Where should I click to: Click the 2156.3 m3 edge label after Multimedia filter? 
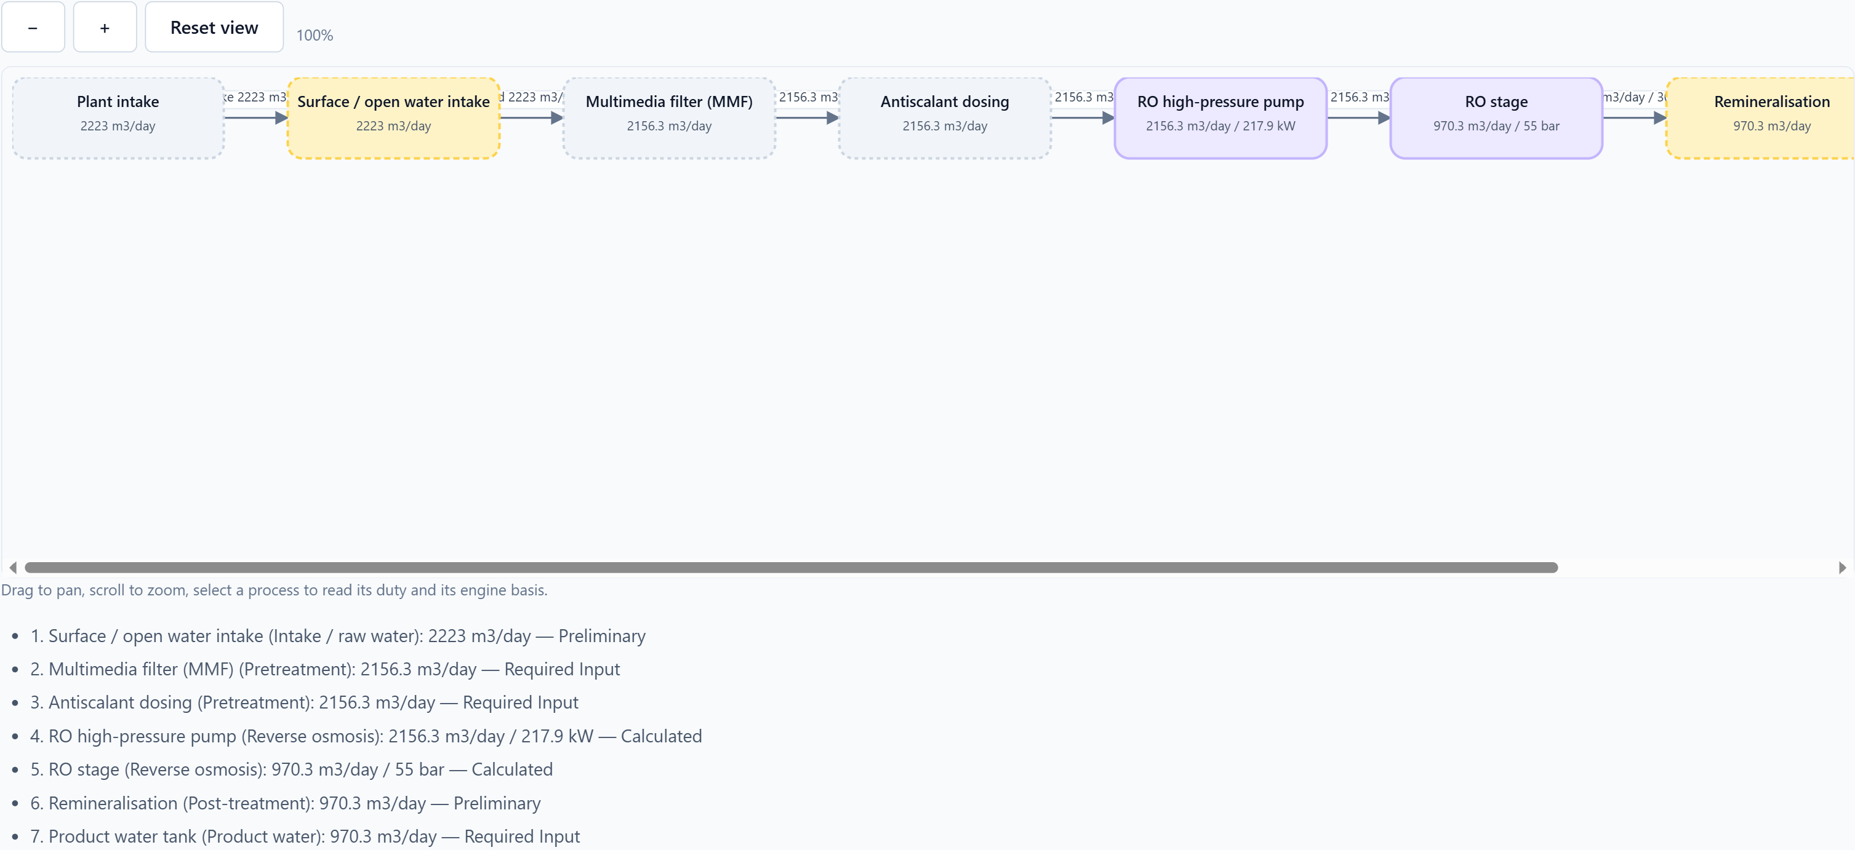click(808, 97)
